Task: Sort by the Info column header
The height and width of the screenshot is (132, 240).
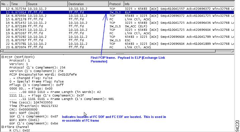Action: (x=179, y=4)
